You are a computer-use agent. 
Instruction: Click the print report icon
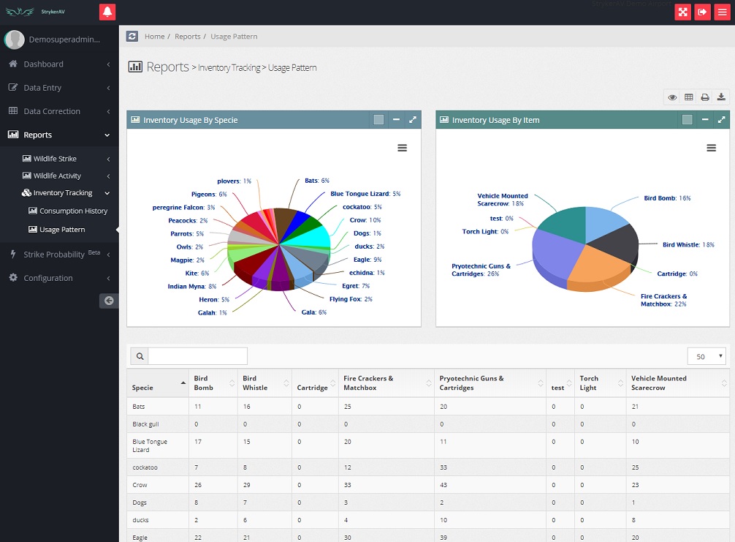pyautogui.click(x=705, y=97)
